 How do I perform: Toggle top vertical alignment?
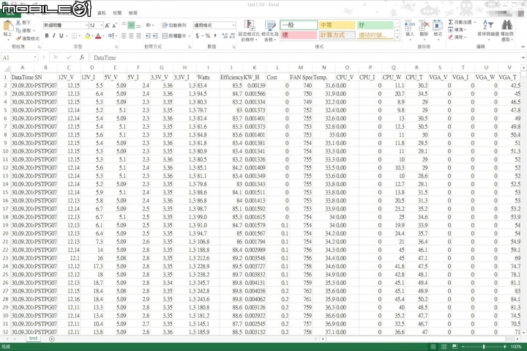point(124,25)
